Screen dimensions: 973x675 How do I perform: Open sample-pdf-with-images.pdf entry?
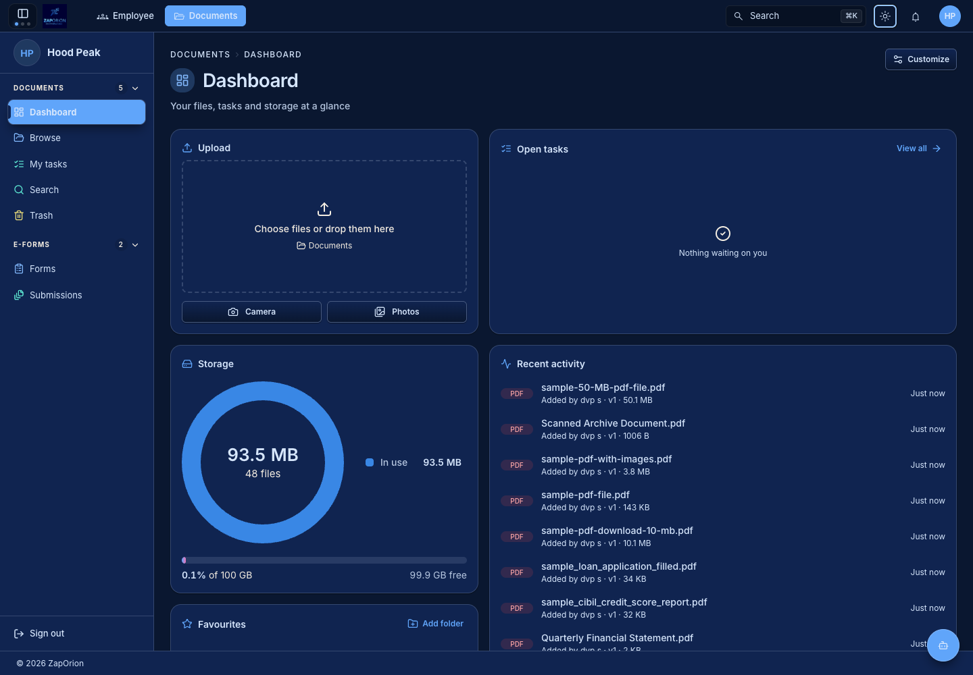tap(723, 465)
